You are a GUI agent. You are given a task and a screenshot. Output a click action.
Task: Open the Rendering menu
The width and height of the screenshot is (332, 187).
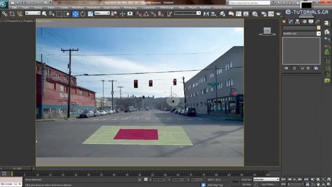(130, 8)
